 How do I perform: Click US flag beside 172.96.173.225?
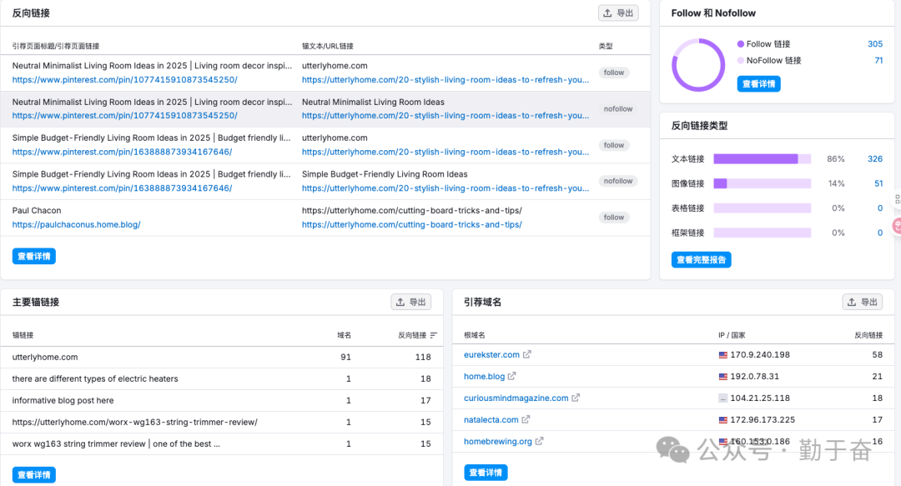pos(722,420)
